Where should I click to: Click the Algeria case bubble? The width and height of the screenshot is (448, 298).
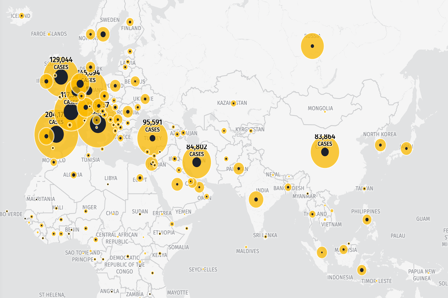tap(73, 175)
